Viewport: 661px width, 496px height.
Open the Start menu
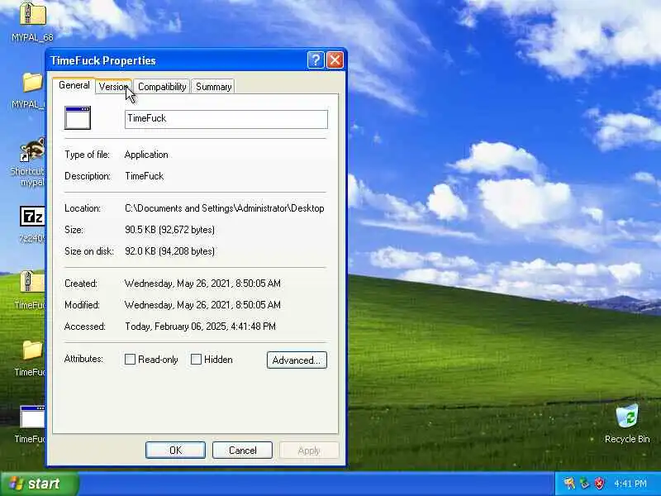[x=39, y=484]
